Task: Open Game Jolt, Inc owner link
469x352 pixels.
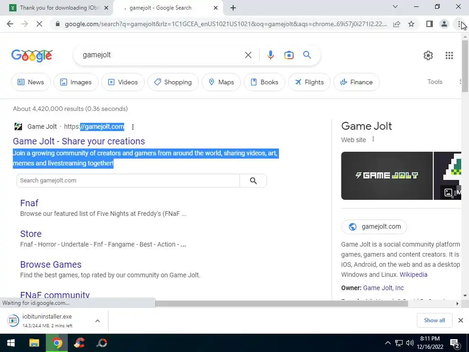Action: (383, 288)
